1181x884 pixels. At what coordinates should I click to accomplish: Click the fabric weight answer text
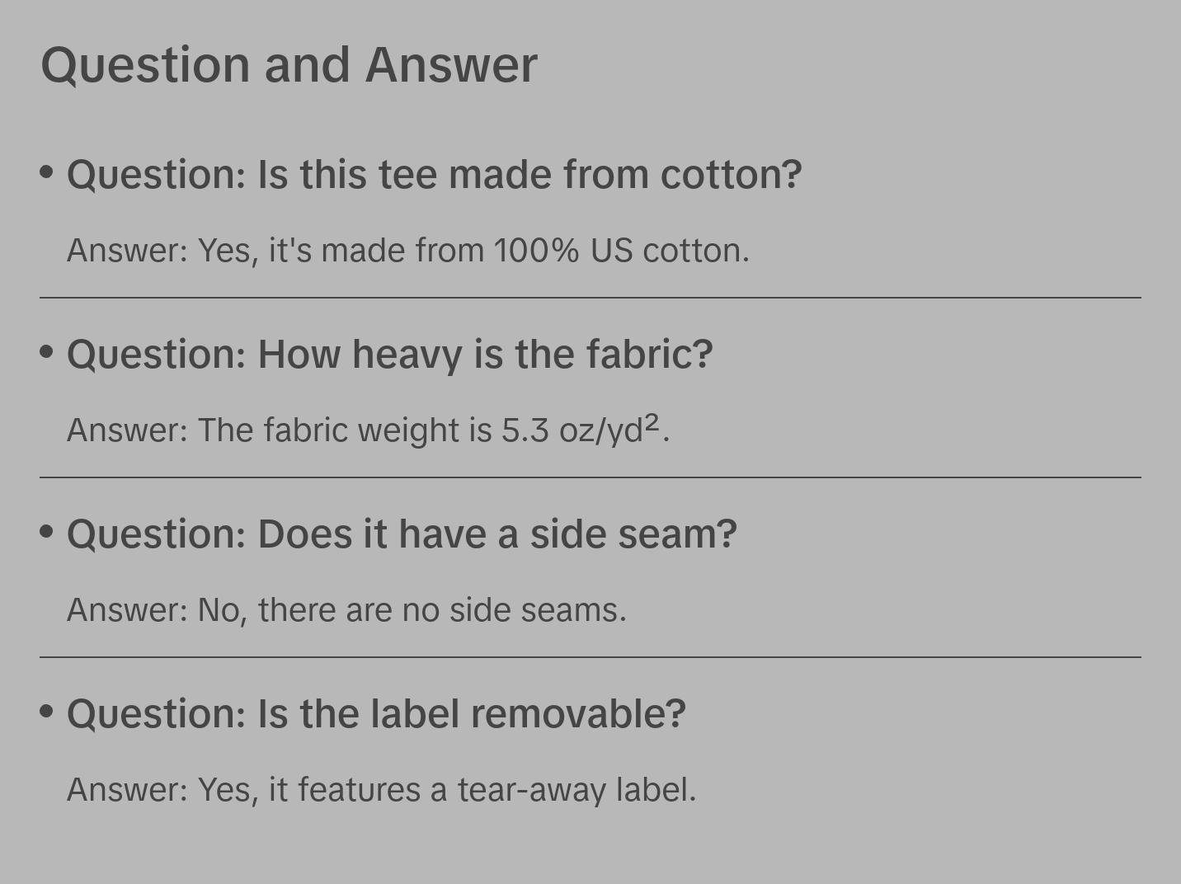[x=368, y=430]
